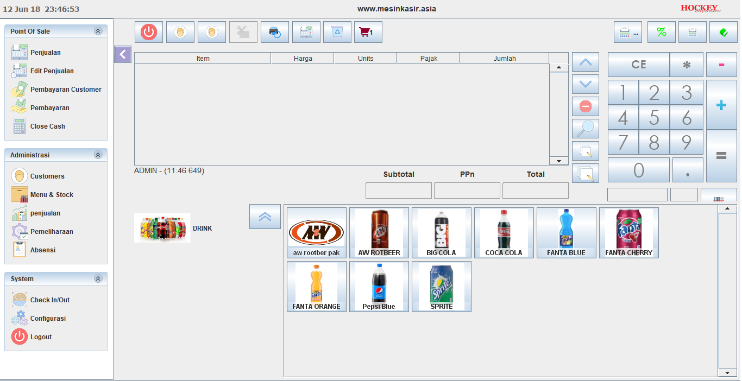Click the disabled scissors split icon
The height and width of the screenshot is (381, 742).
243,32
